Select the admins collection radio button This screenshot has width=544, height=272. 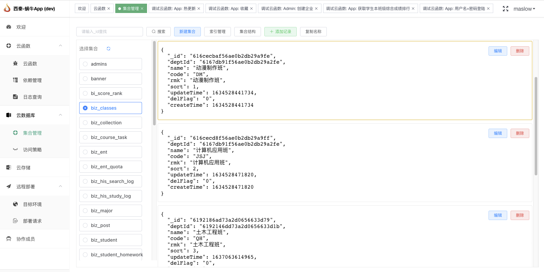(x=85, y=64)
